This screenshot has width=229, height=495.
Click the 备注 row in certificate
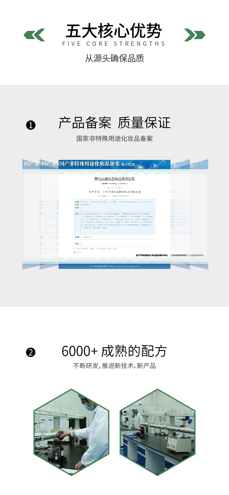(114, 243)
